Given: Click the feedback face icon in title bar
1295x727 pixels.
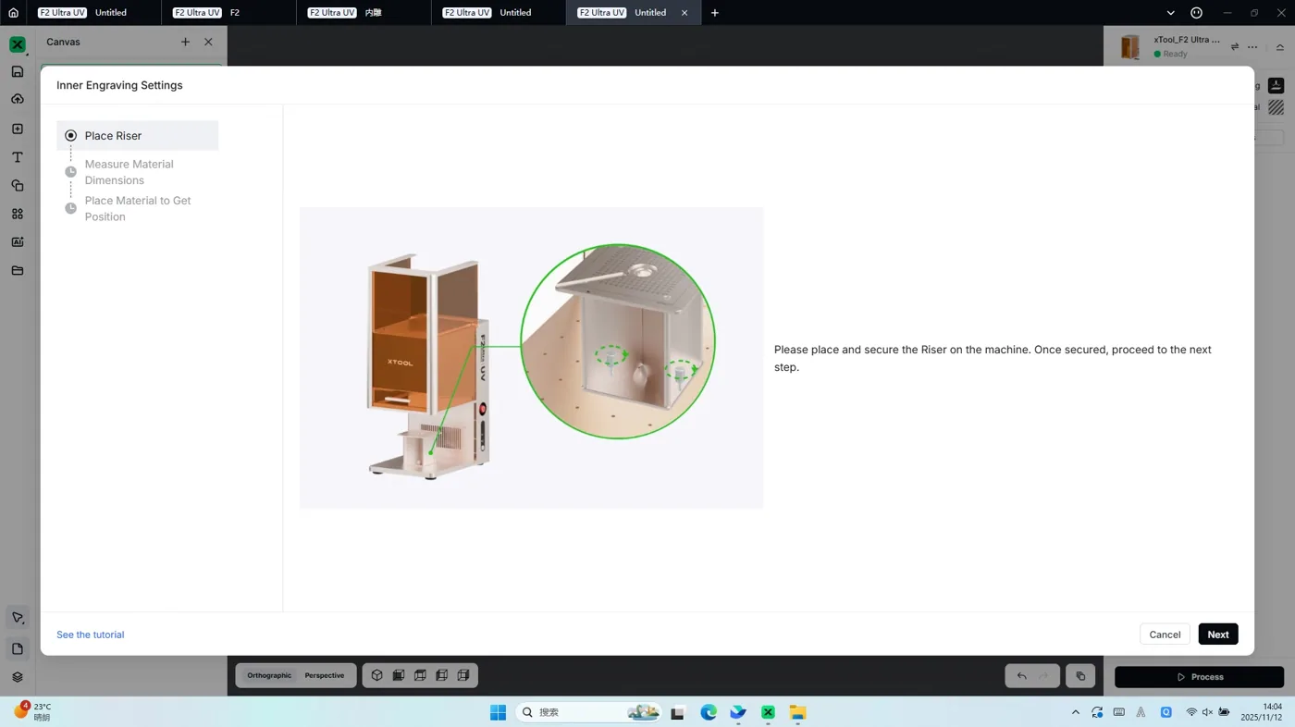Looking at the screenshot, I should tap(1196, 13).
